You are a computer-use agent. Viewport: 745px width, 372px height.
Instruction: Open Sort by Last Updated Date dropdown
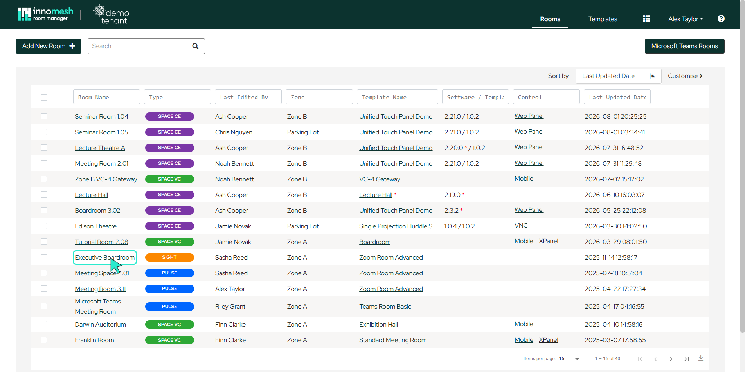pos(618,76)
